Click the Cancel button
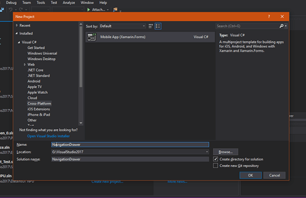 click(x=274, y=175)
